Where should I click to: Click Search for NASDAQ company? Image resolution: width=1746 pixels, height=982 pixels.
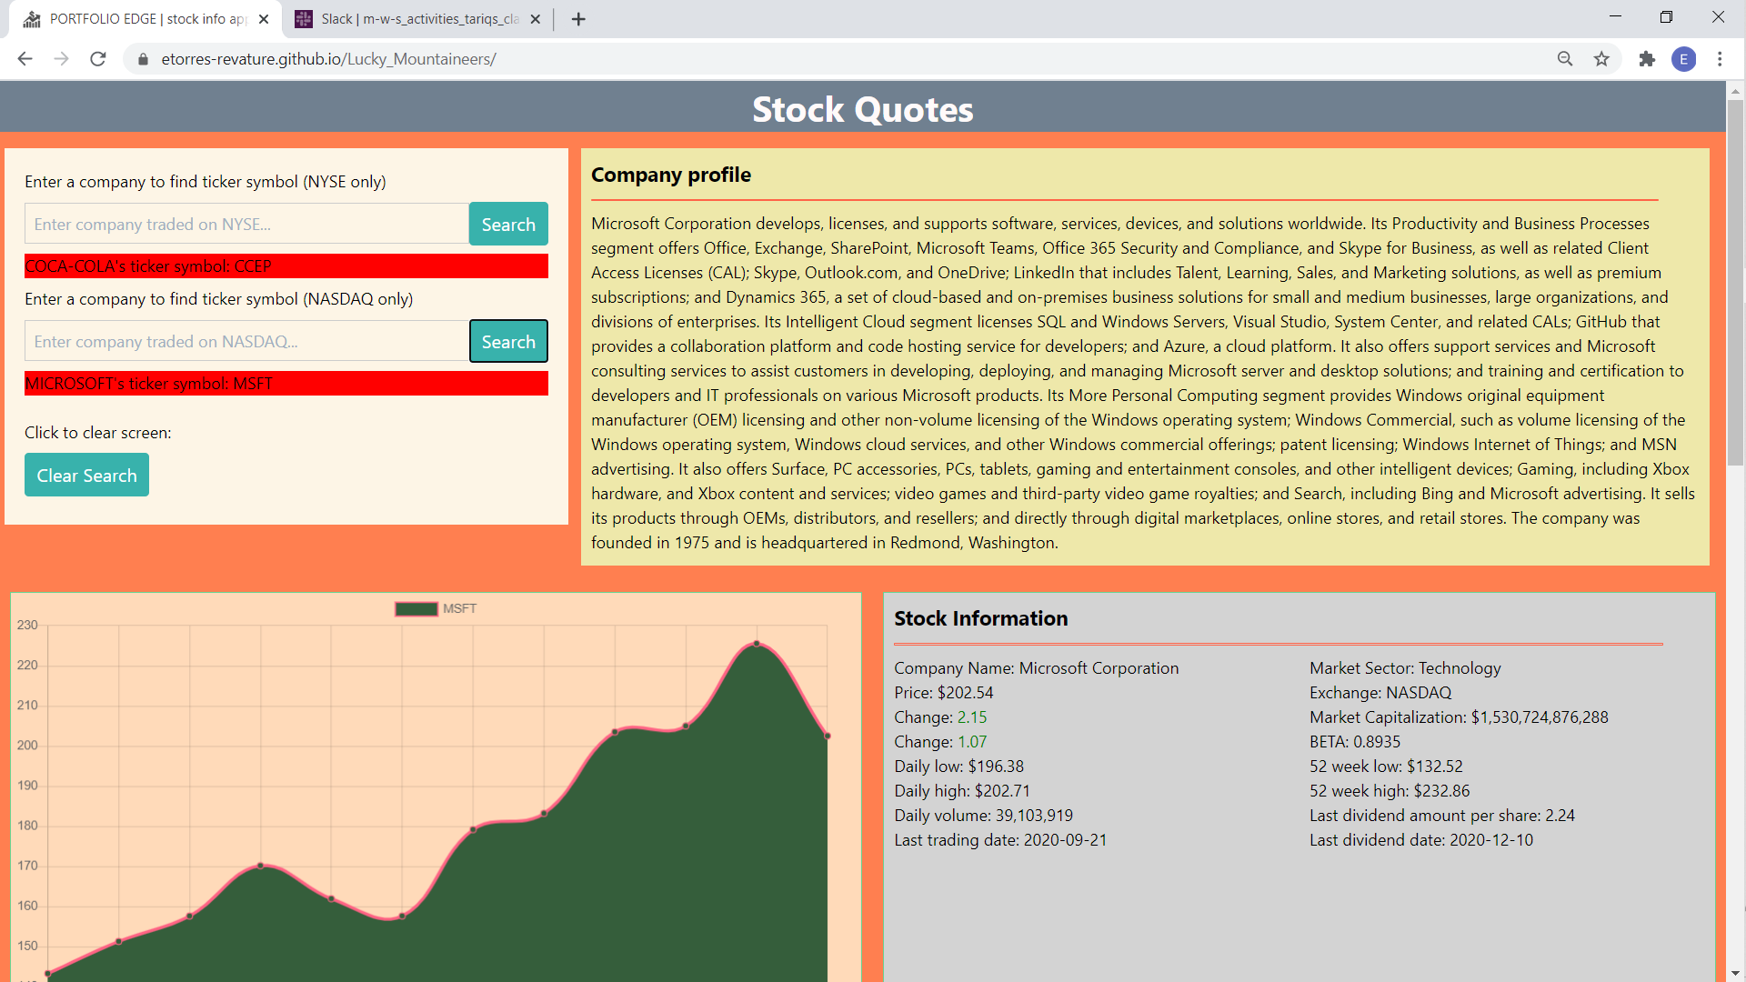[508, 341]
